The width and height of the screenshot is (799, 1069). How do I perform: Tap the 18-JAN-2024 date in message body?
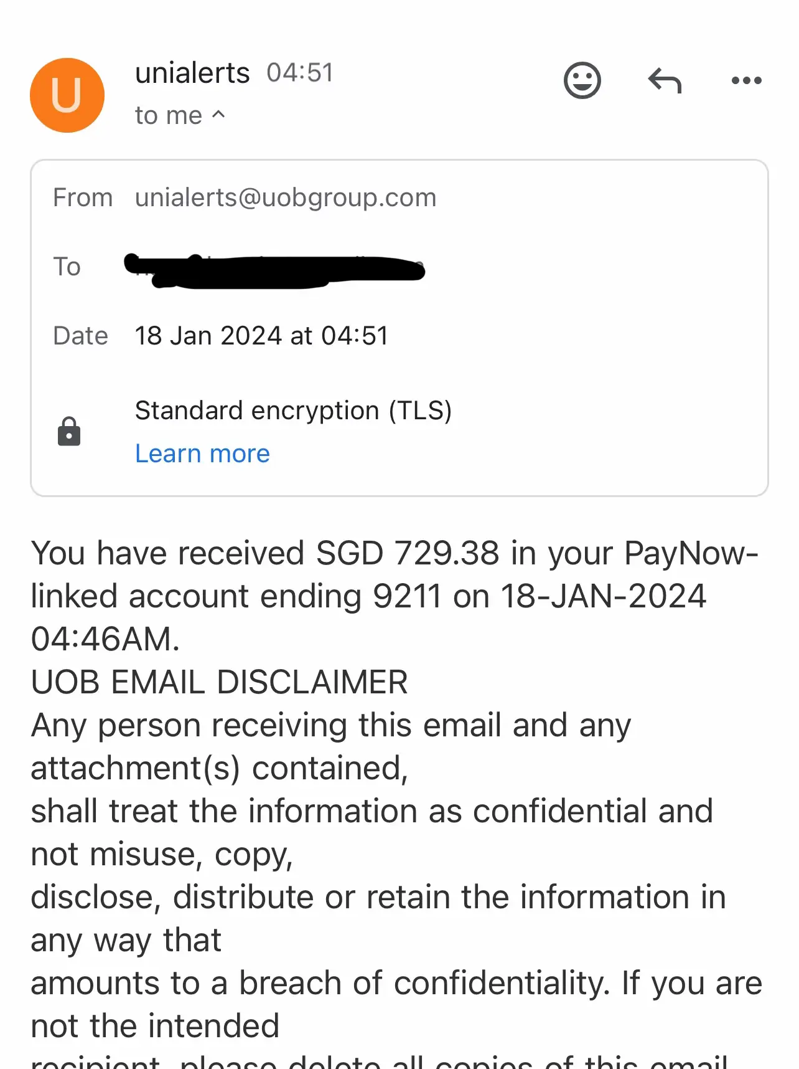604,596
